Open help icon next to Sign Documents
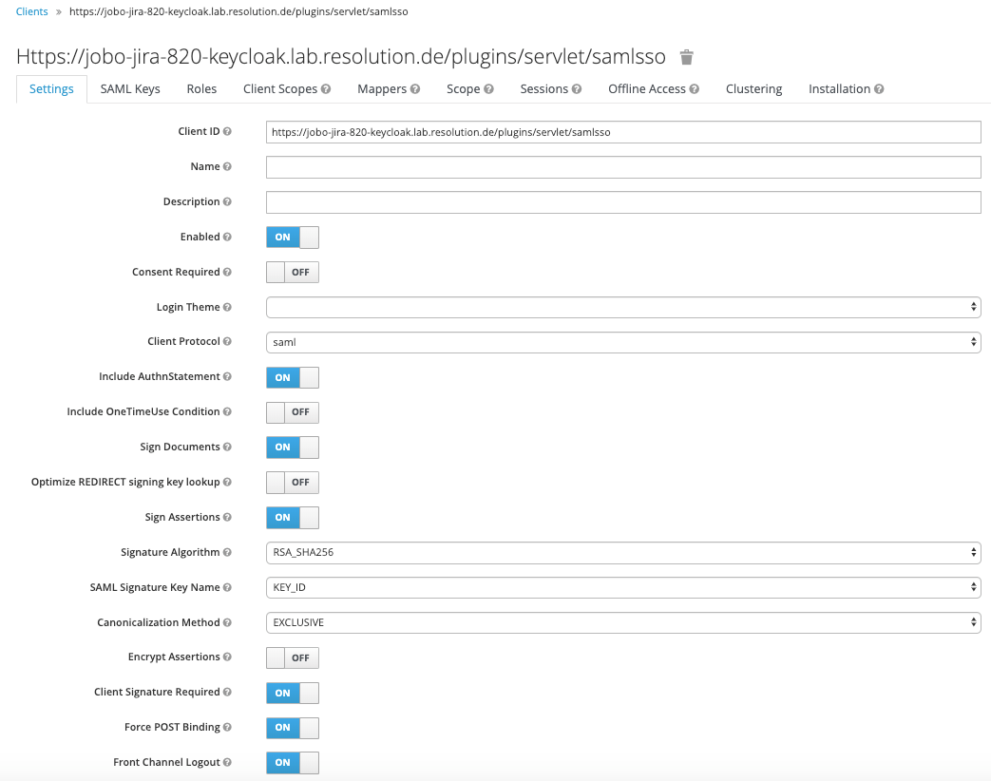The image size is (991, 781). coord(227,447)
